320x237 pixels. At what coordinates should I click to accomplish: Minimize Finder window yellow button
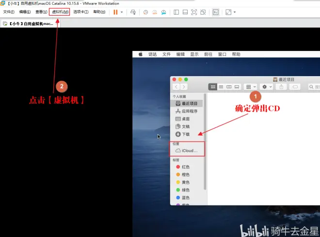click(x=180, y=79)
